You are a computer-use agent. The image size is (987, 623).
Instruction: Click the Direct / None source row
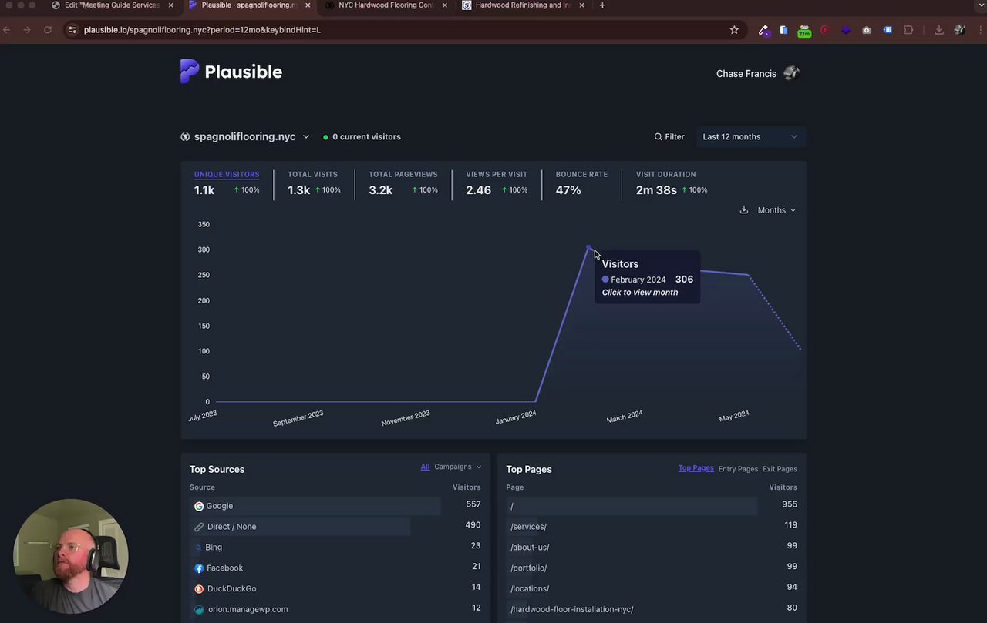coord(335,527)
